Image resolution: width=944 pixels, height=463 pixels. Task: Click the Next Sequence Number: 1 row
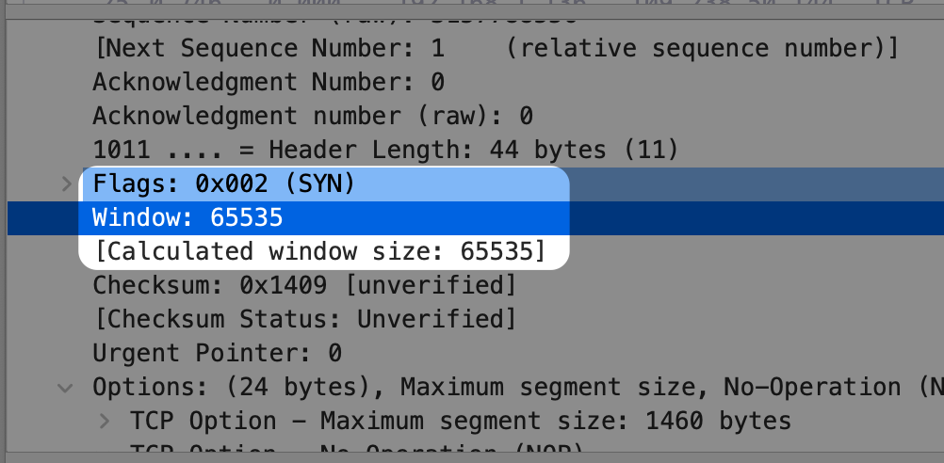click(x=496, y=48)
